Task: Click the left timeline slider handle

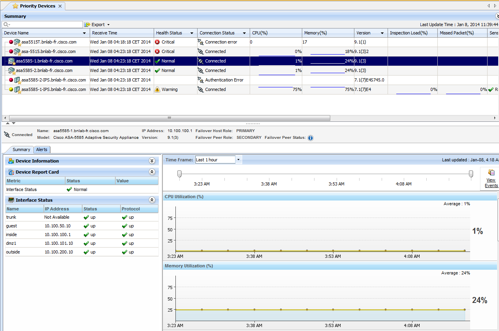Action: 179,174
